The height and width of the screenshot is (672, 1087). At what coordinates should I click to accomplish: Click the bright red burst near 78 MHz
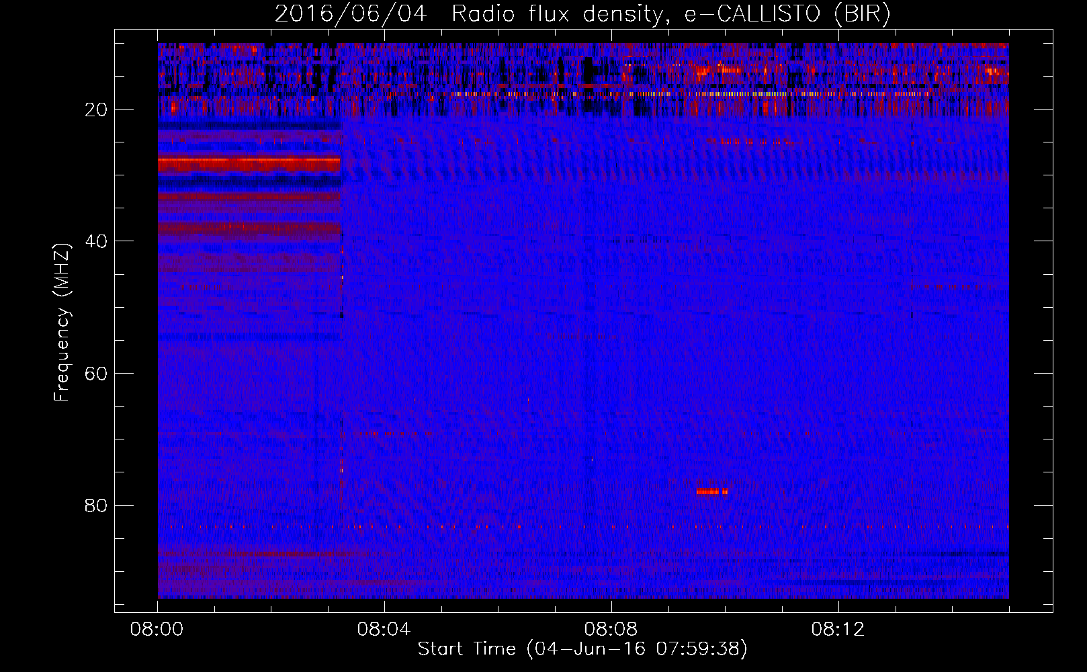pyautogui.click(x=712, y=491)
